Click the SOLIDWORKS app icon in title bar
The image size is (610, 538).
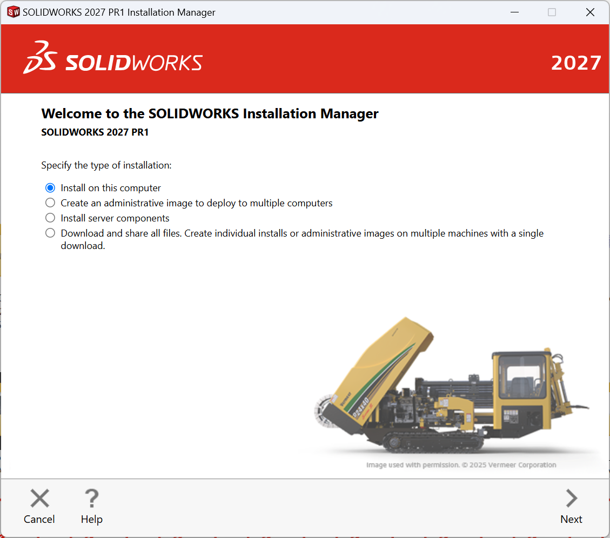13,12
